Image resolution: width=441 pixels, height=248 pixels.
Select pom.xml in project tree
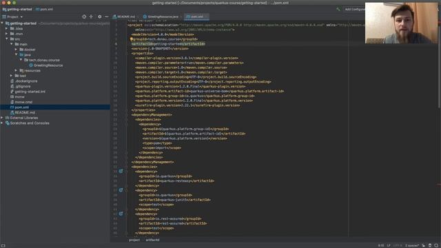[x=21, y=107]
